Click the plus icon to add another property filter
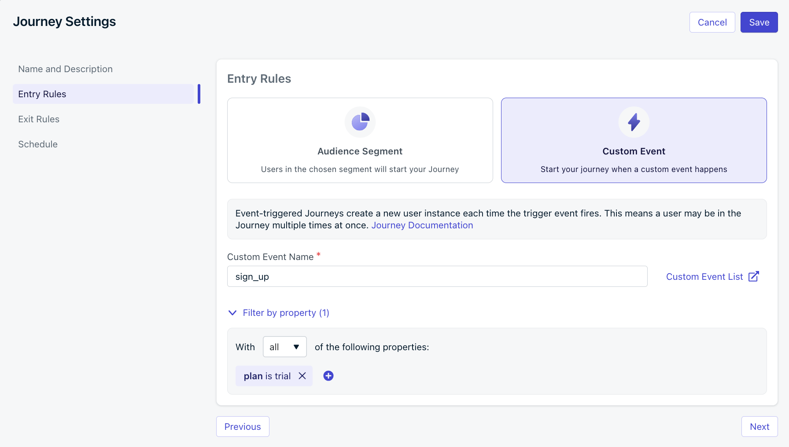Screen dimensions: 789x447 click(328, 376)
